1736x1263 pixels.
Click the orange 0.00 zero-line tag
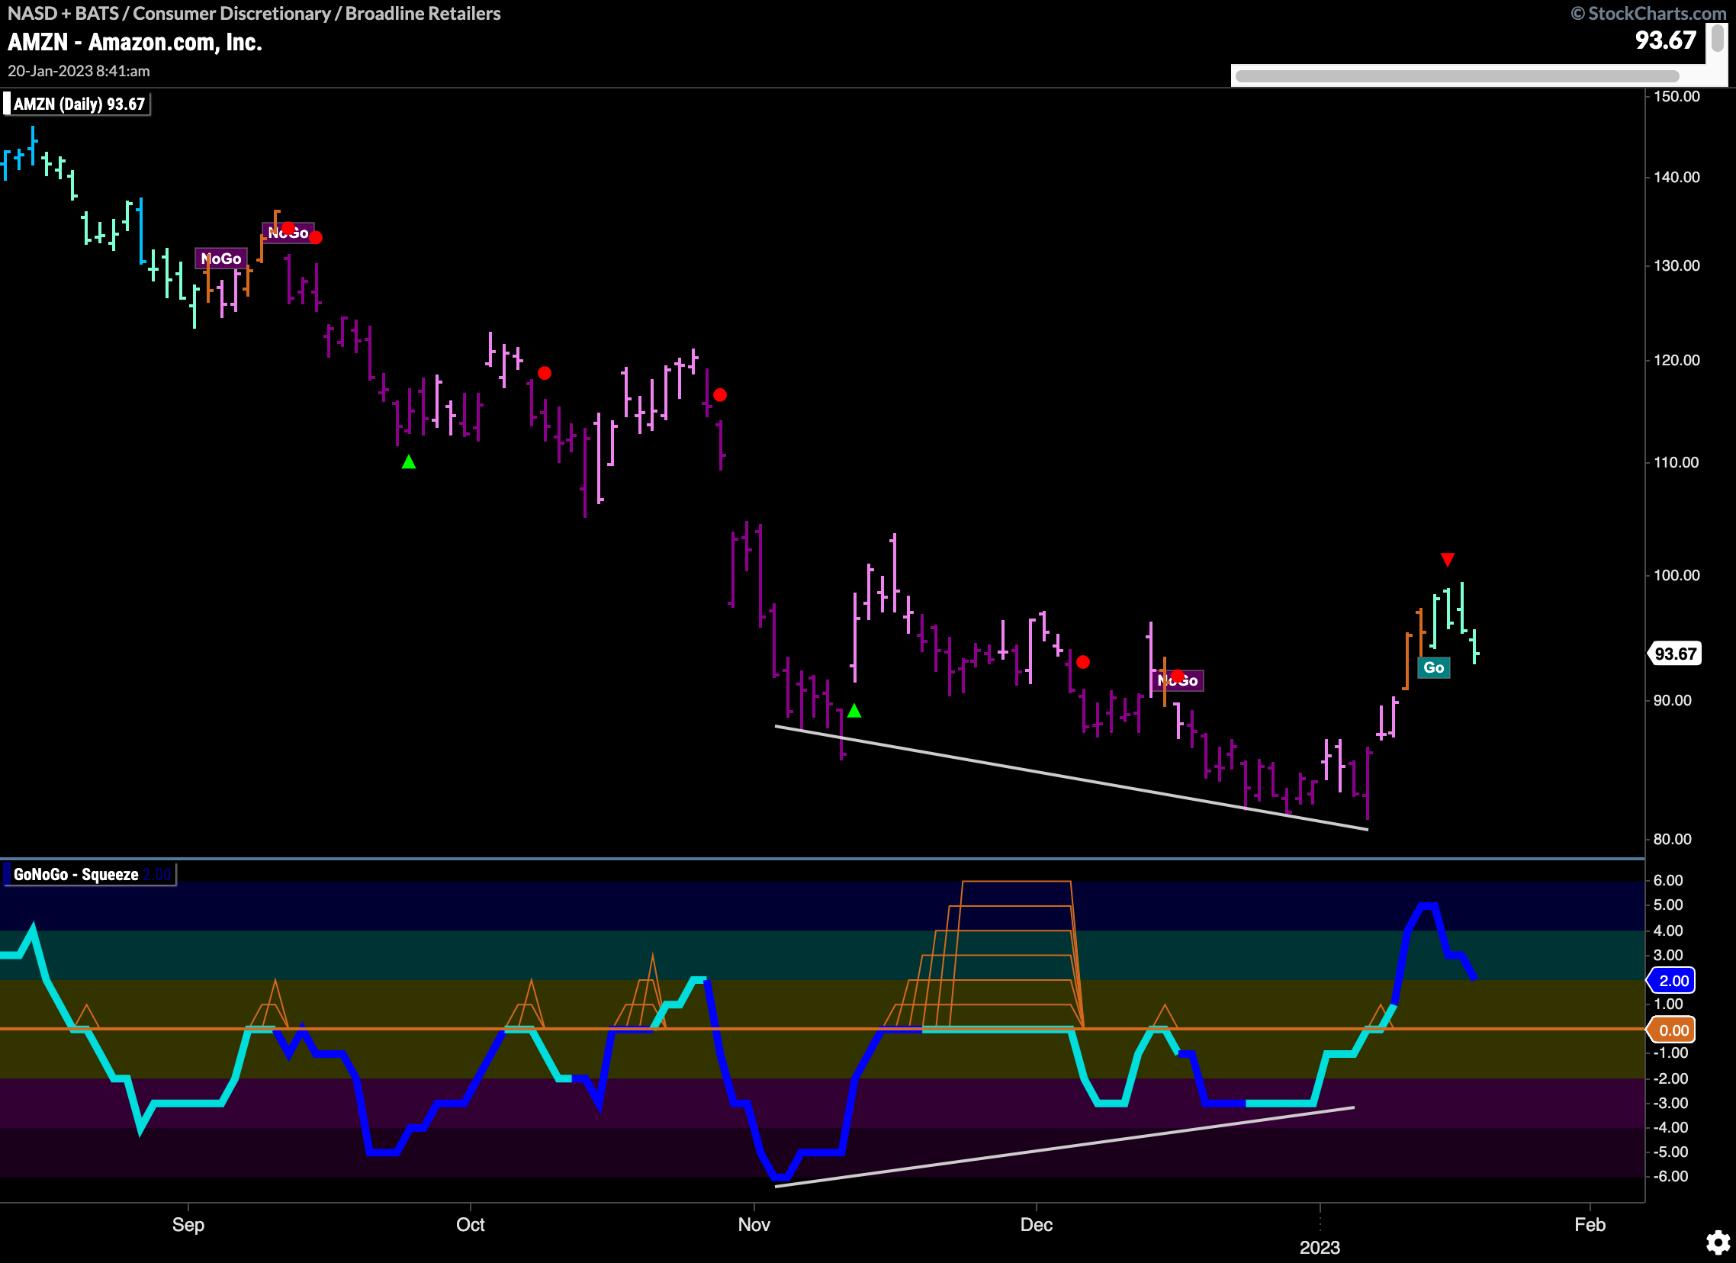click(x=1672, y=1030)
